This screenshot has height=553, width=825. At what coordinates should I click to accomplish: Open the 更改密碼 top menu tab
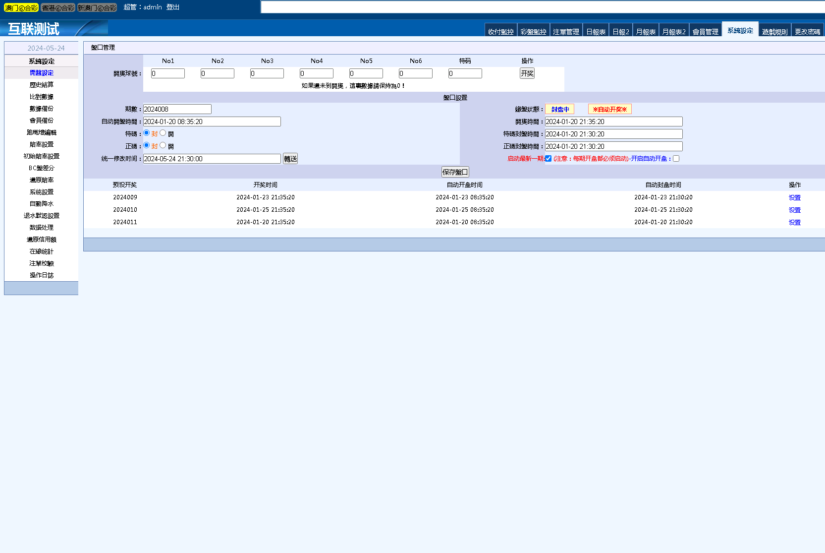(808, 31)
